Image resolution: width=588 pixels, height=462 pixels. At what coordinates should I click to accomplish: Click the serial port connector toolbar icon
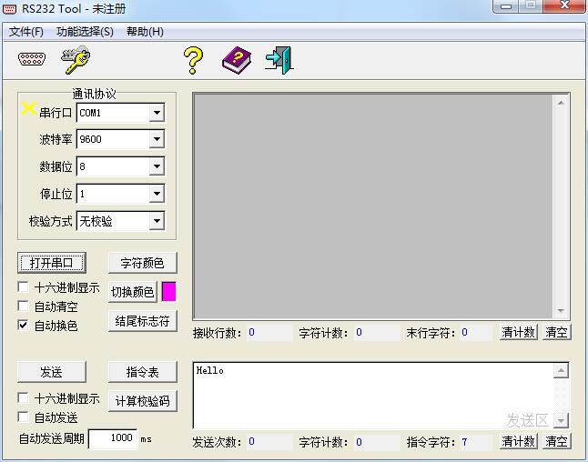click(x=32, y=59)
